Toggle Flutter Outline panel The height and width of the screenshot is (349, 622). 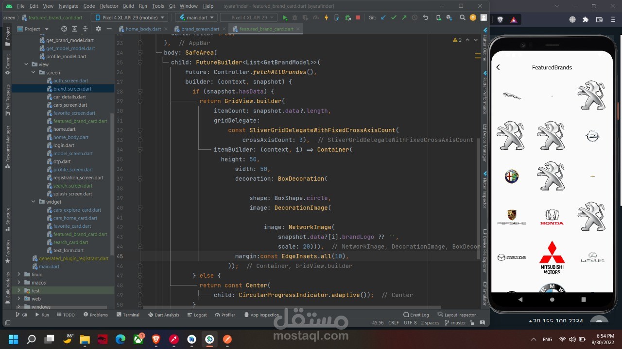coord(485,45)
